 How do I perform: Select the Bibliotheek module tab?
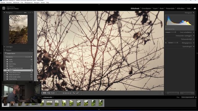tap(135, 9)
